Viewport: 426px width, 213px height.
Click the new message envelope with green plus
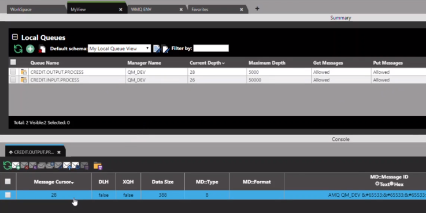(16, 166)
